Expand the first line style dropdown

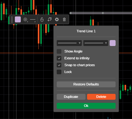(69, 43)
